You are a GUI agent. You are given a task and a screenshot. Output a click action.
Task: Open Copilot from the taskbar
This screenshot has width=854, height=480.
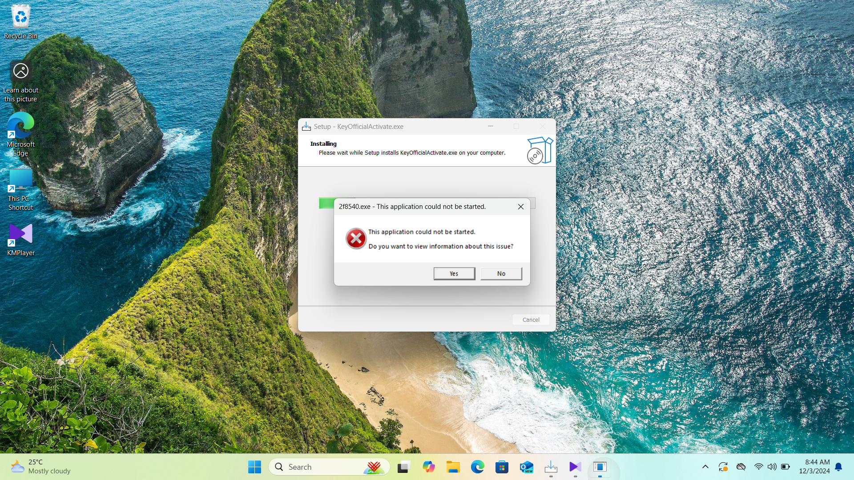(428, 467)
